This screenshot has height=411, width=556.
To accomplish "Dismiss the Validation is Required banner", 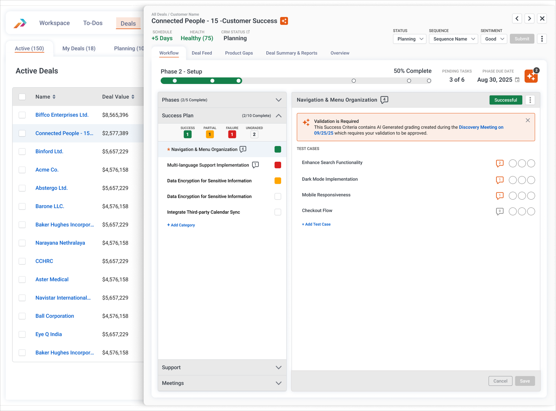I will pyautogui.click(x=528, y=120).
